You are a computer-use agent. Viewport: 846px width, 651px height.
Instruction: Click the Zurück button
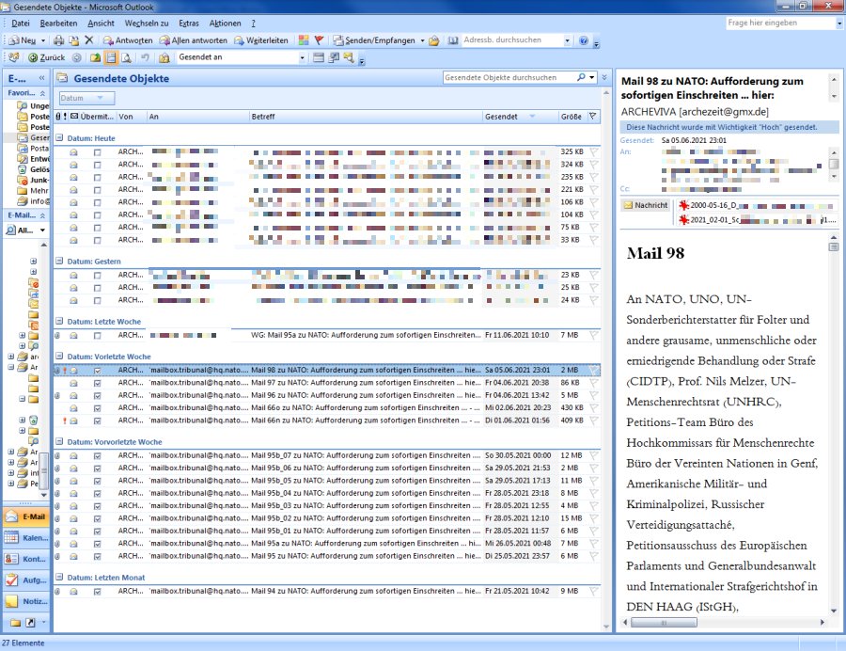tap(46, 57)
